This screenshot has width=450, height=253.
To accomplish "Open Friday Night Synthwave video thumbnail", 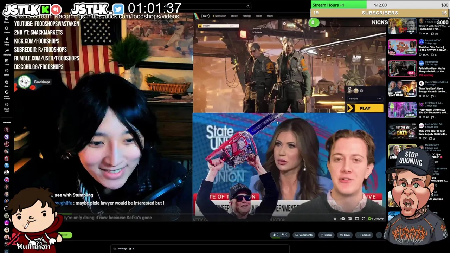I will coord(402,110).
